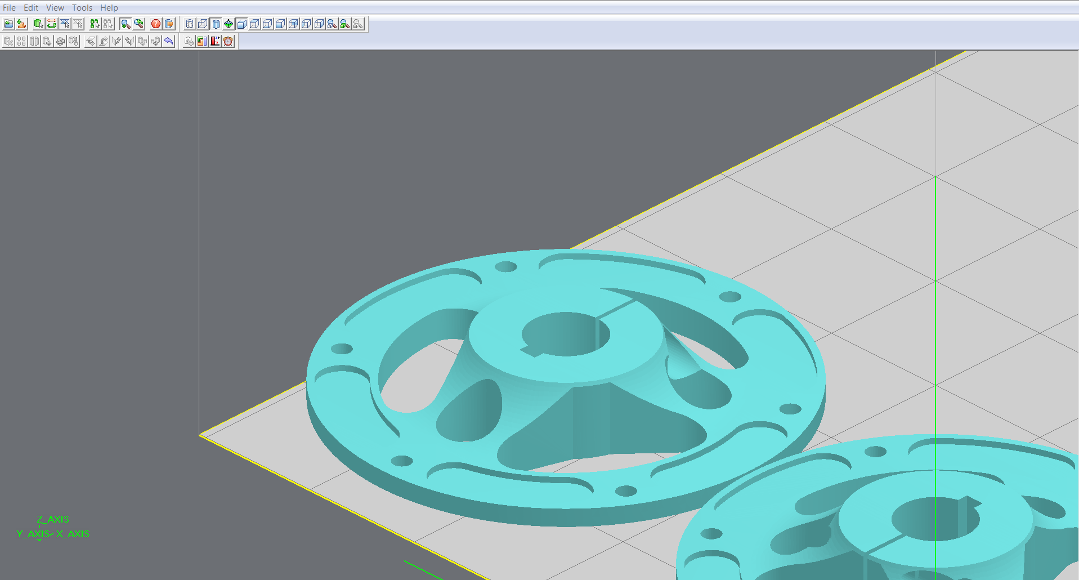Click the rotate view icon with green arrow
This screenshot has width=1079, height=580.
[52, 24]
